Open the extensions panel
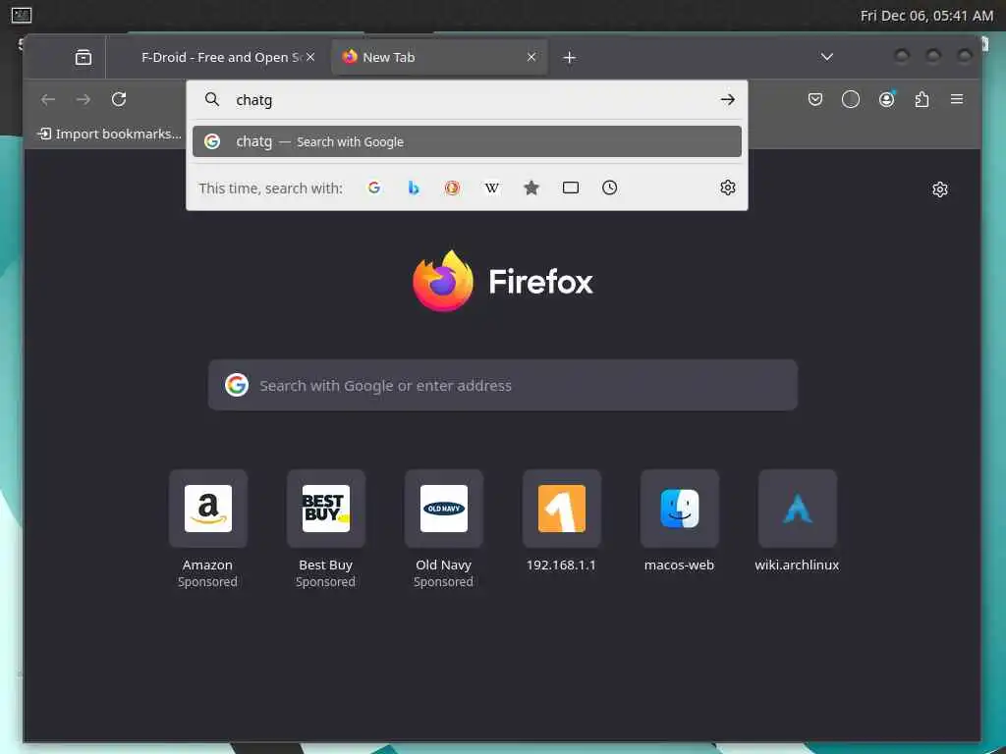Screen dimensions: 1006x754 click(922, 99)
